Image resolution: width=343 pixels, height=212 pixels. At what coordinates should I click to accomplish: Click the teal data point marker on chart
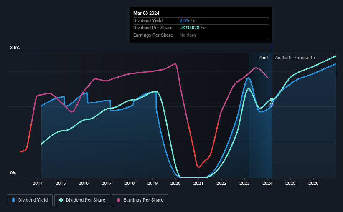coord(272,100)
